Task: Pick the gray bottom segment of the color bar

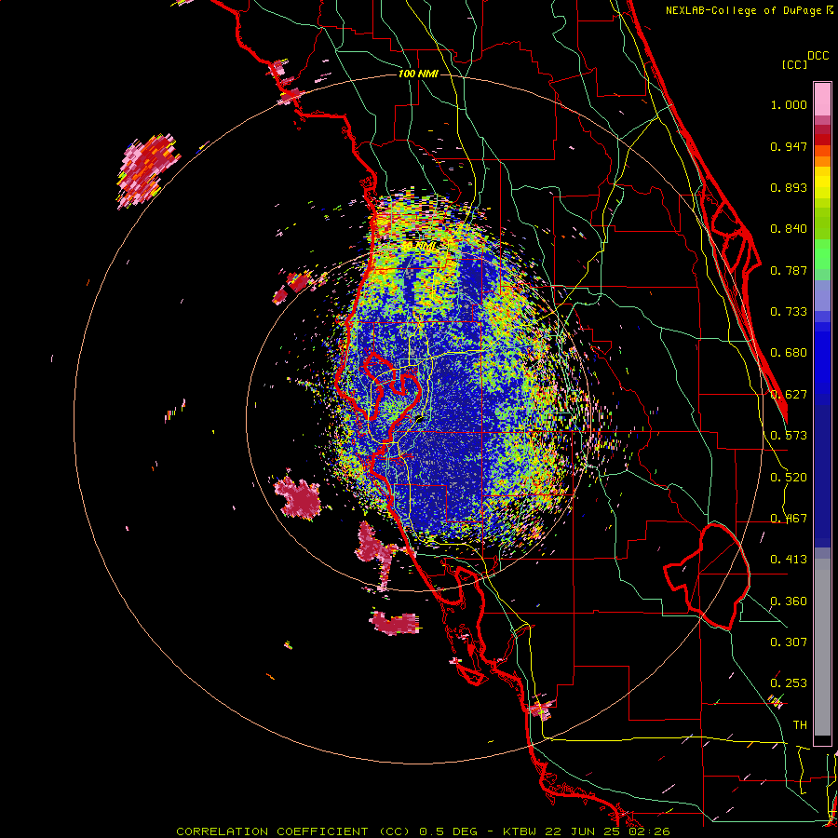Action: click(x=822, y=647)
